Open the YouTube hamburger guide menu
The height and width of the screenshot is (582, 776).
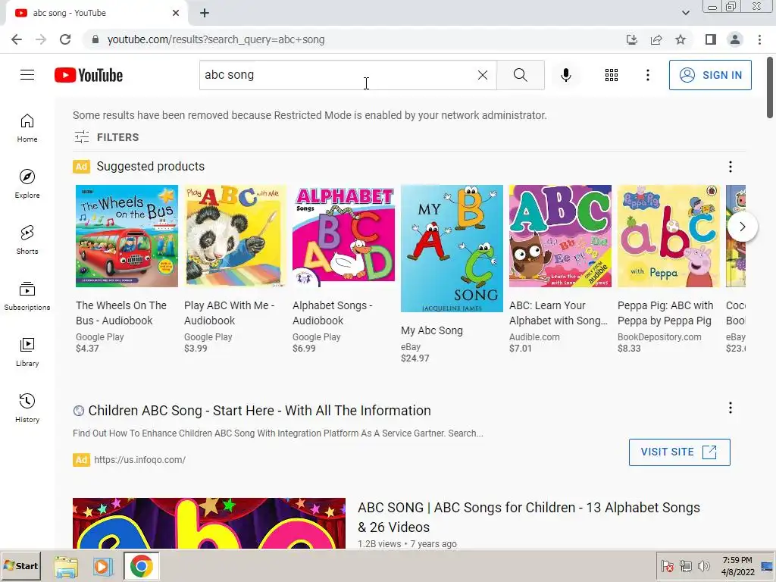click(27, 75)
